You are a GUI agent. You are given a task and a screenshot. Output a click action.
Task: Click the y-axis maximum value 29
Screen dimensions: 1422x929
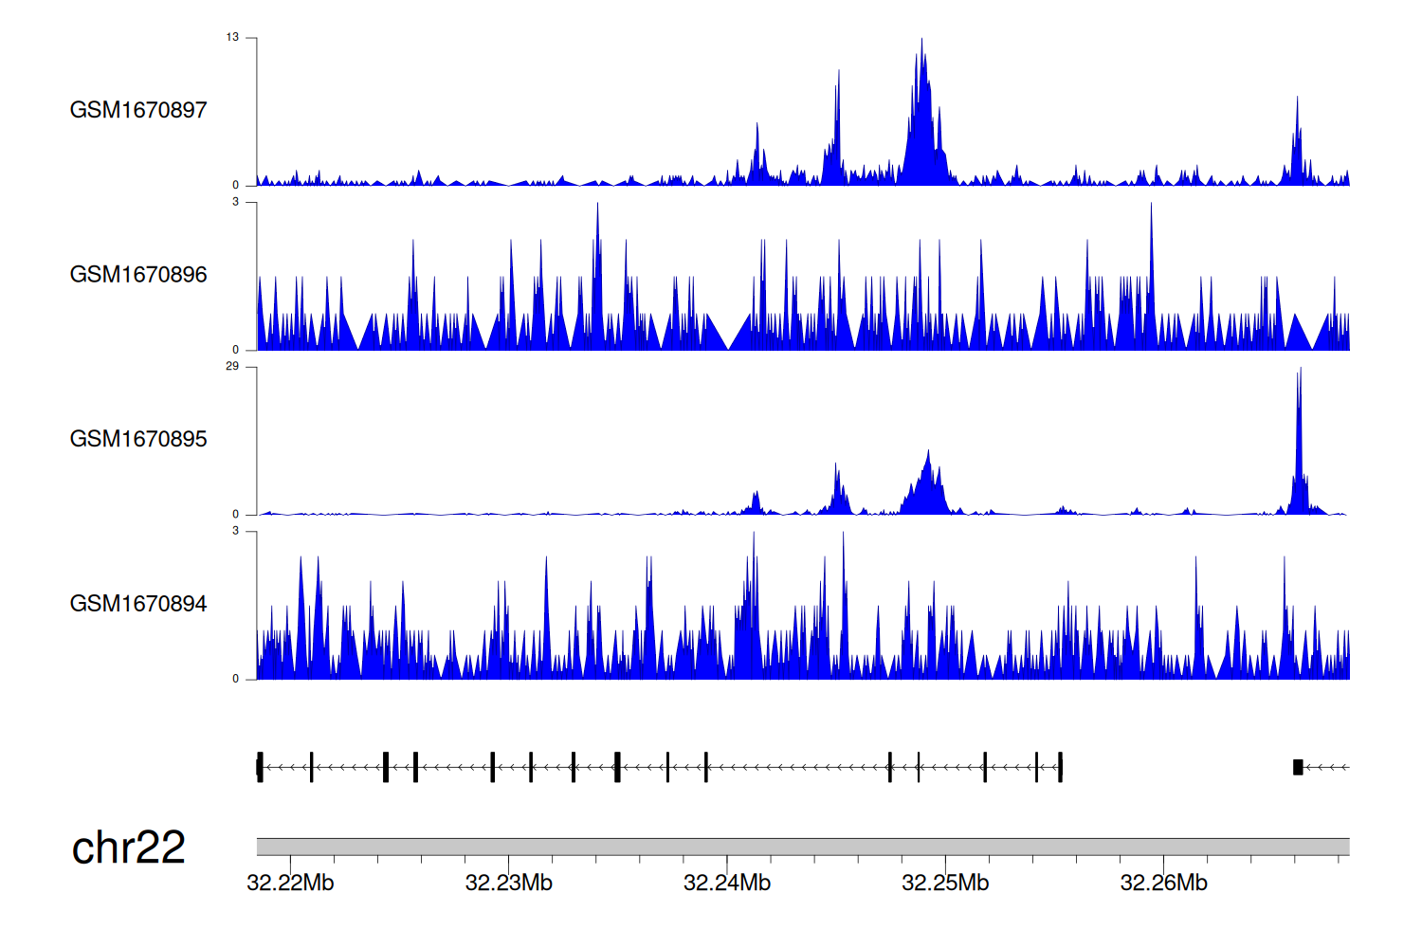pyautogui.click(x=232, y=366)
